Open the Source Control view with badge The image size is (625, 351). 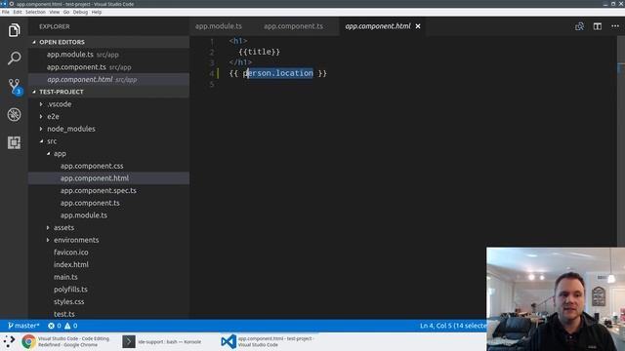click(15, 87)
